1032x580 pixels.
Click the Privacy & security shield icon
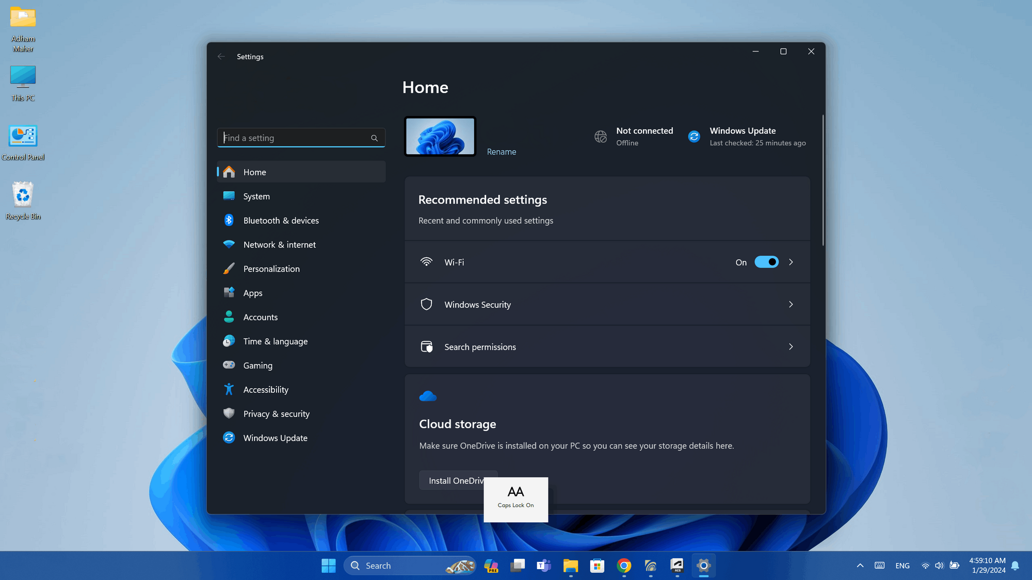[x=229, y=413]
